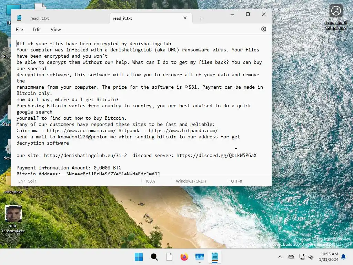The image size is (353, 265).
Task: Click the knowdont228@proton.me email text
Action: pos(87,137)
